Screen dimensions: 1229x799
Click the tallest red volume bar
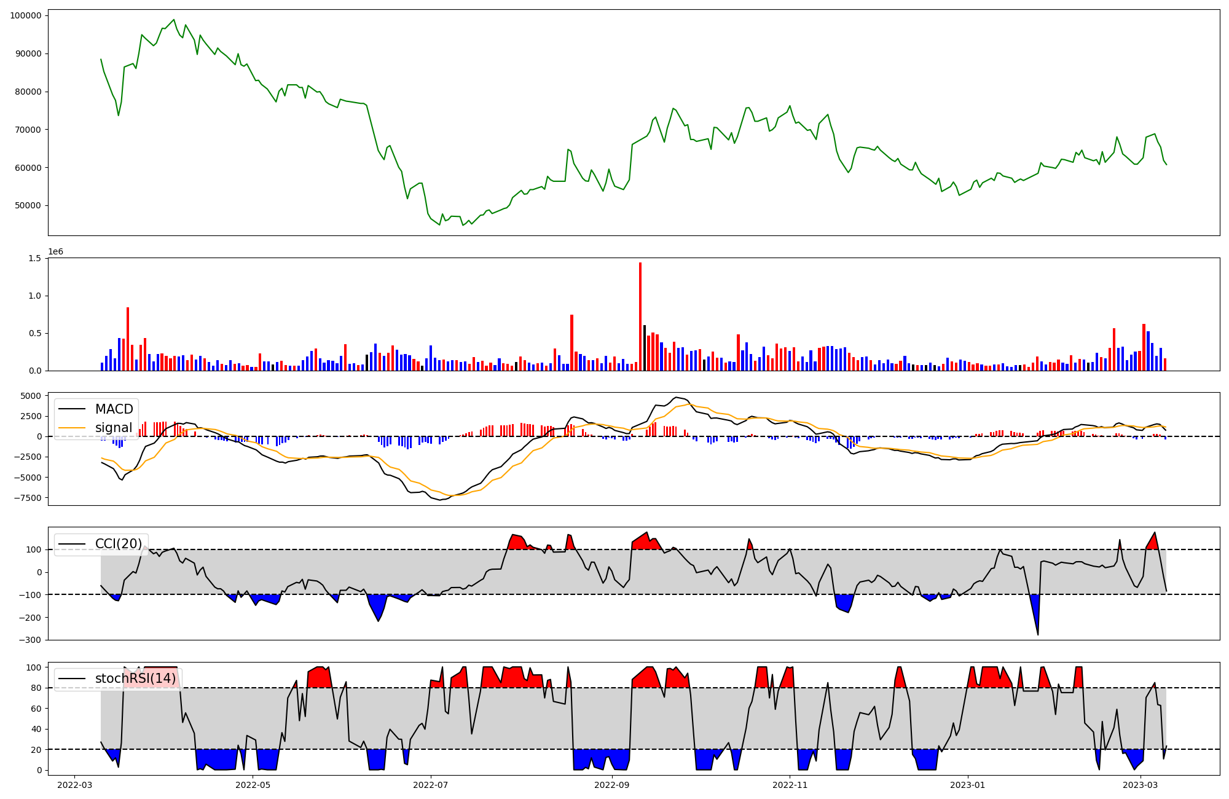point(640,320)
